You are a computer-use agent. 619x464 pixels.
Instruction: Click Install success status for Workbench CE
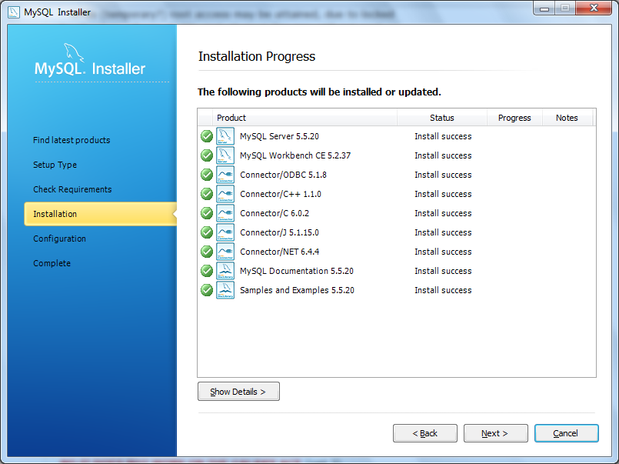pyautogui.click(x=443, y=155)
